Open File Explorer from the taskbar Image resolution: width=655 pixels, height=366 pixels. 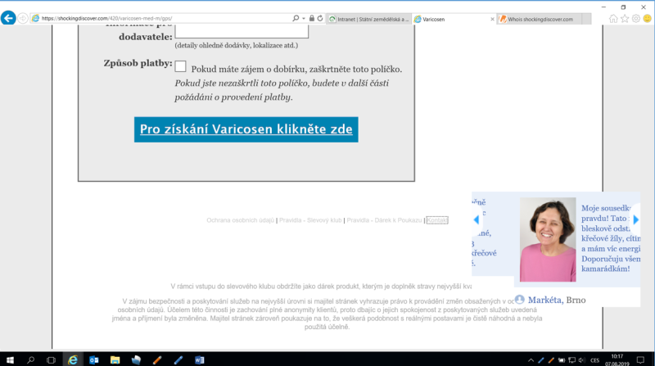[115, 359]
